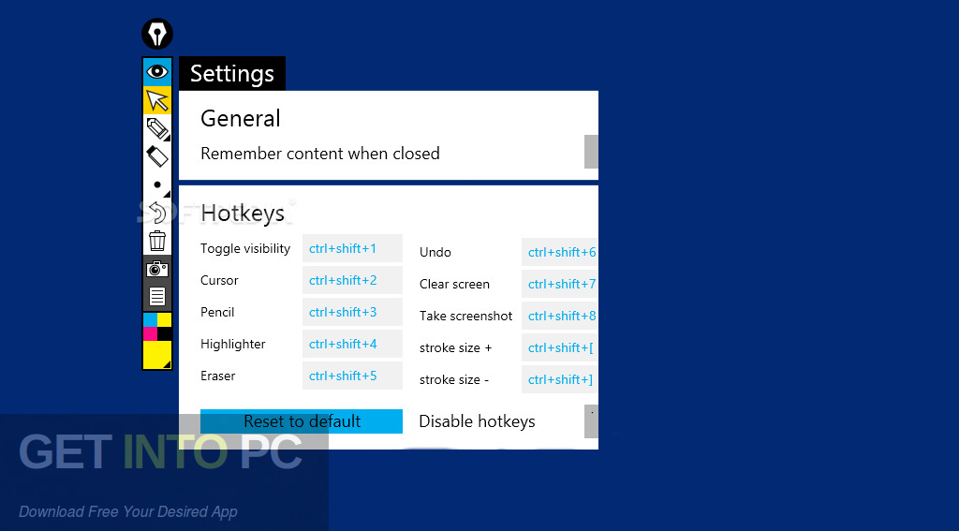The width and height of the screenshot is (959, 531).
Task: Select the Pencil tool
Action: (x=157, y=128)
